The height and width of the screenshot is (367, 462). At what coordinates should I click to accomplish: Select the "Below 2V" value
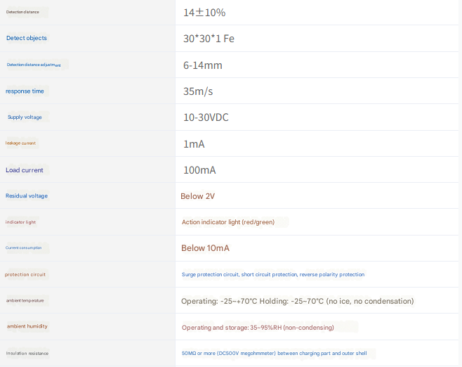tap(197, 196)
